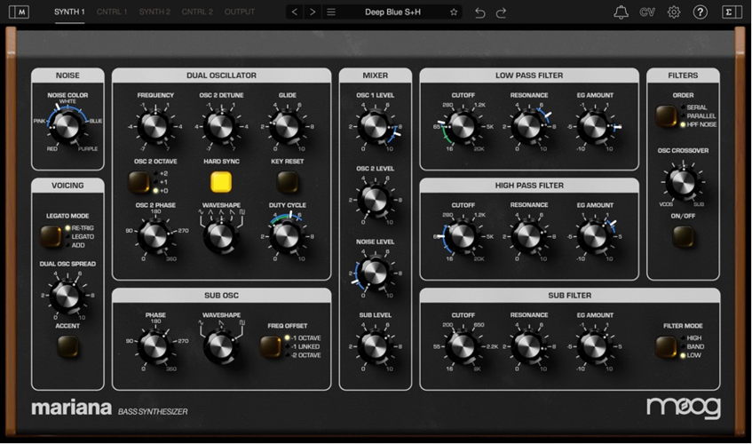Click the Osc Crossover knob
This screenshot has height=444, width=752.
pyautogui.click(x=683, y=182)
